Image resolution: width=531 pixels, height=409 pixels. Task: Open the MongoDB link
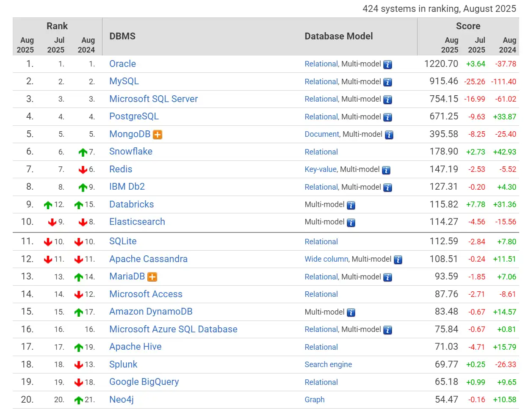[x=130, y=134]
